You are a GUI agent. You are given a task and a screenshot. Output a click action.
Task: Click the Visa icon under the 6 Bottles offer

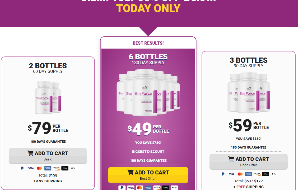pos(131,188)
